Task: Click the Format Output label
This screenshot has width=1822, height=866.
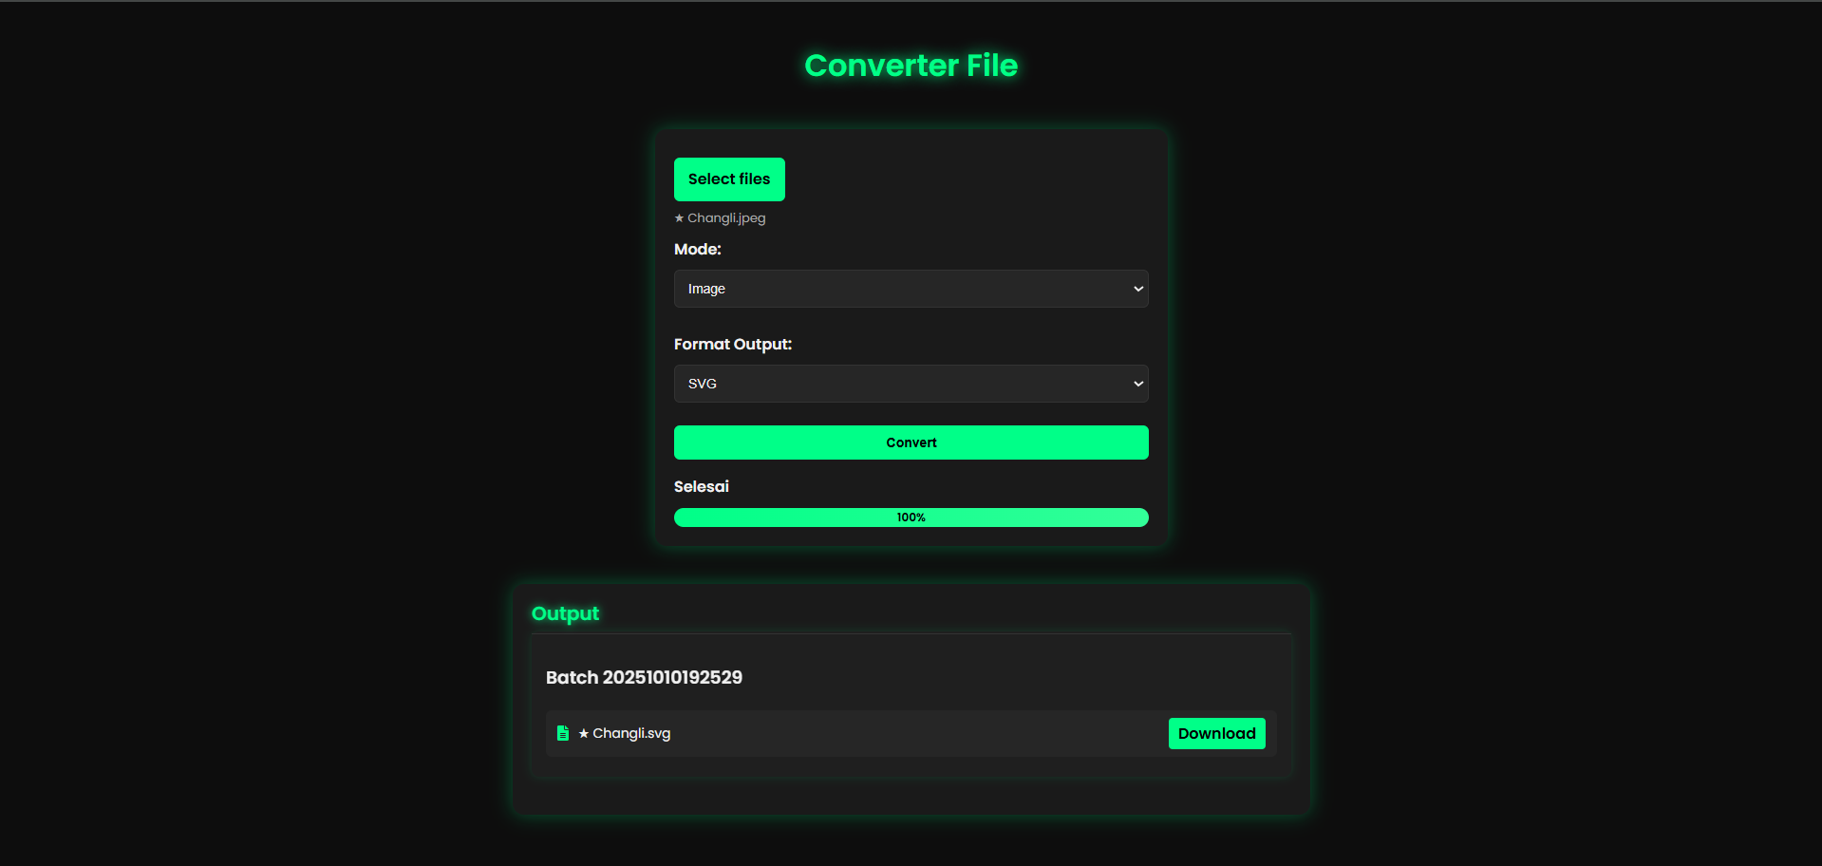Action: 732,344
